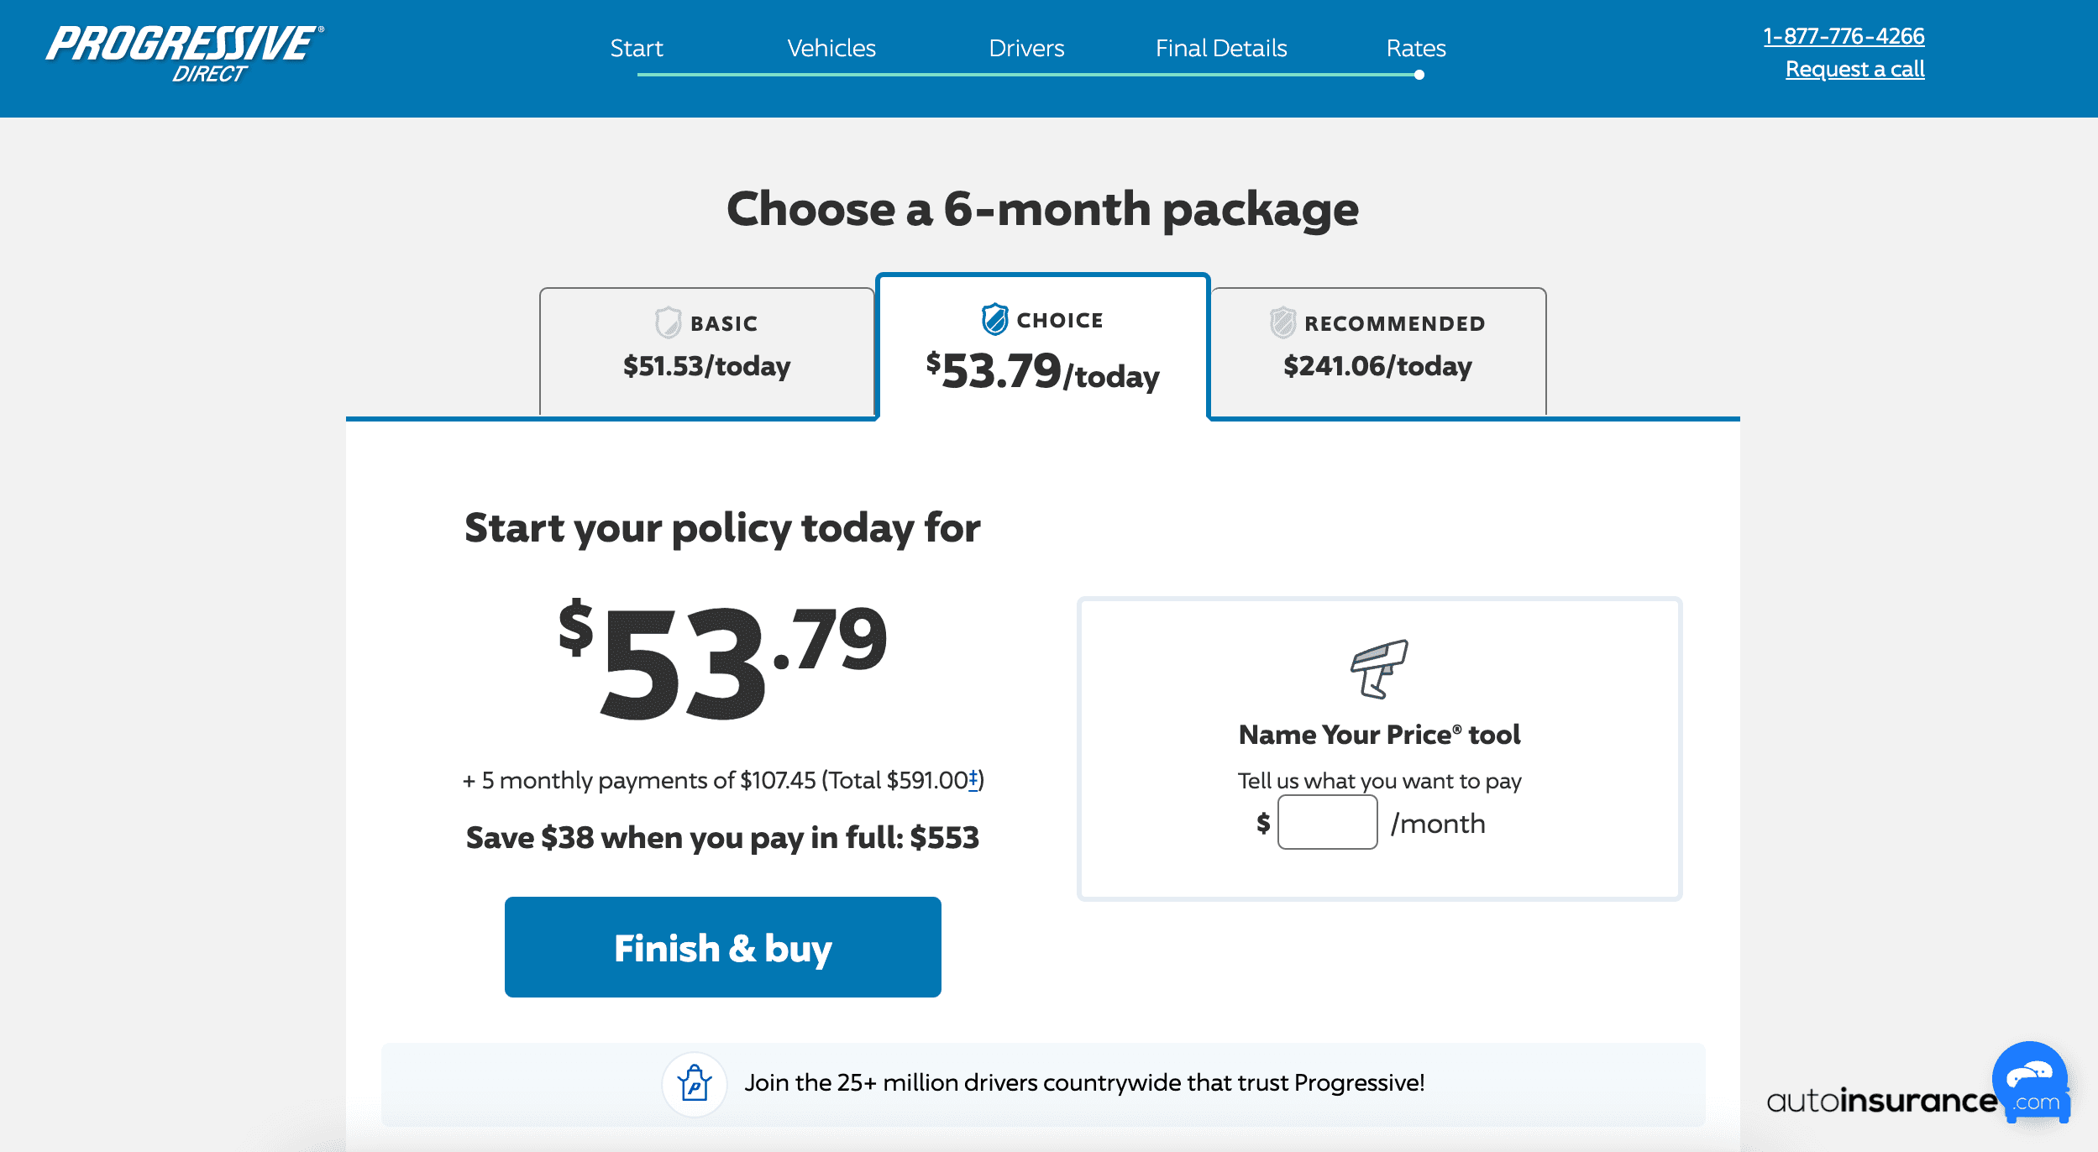The image size is (2098, 1152).
Task: Click the 1-877-776-4266 phone link
Action: click(x=1844, y=36)
